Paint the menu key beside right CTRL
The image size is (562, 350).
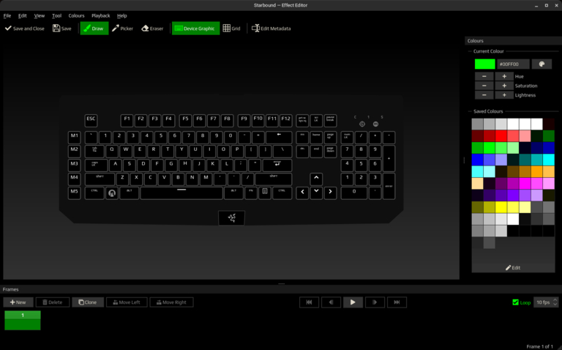click(x=265, y=193)
